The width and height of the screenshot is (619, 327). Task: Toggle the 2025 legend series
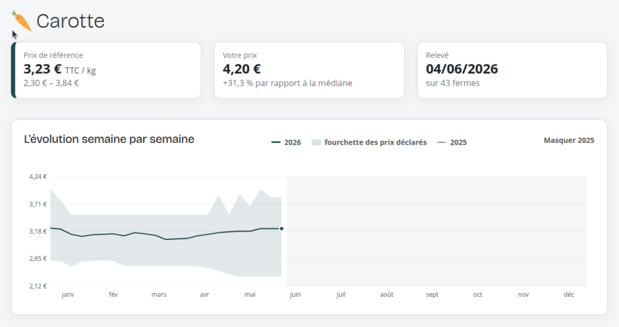click(452, 142)
